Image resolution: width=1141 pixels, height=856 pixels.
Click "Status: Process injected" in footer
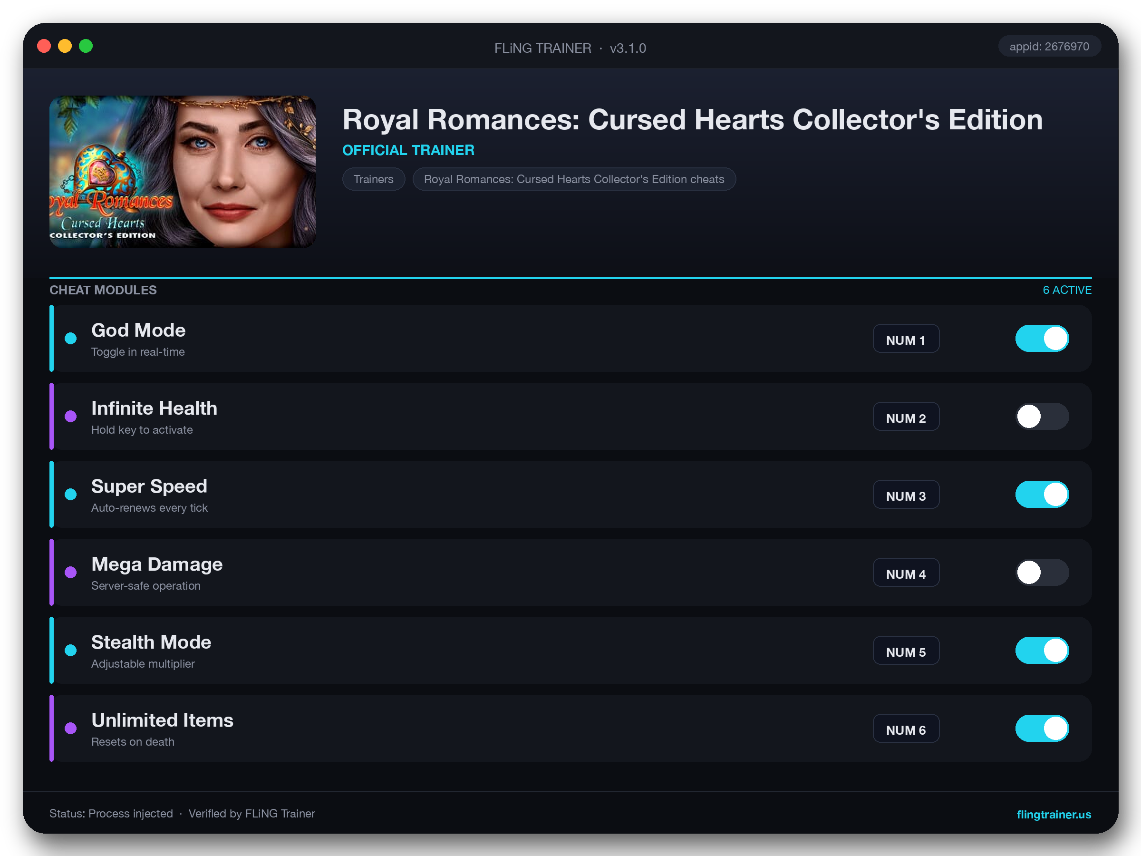[111, 814]
